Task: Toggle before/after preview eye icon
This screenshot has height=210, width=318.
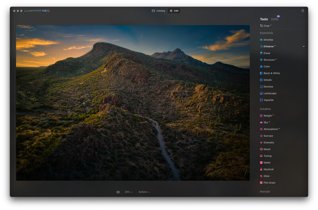Action: click(x=118, y=192)
